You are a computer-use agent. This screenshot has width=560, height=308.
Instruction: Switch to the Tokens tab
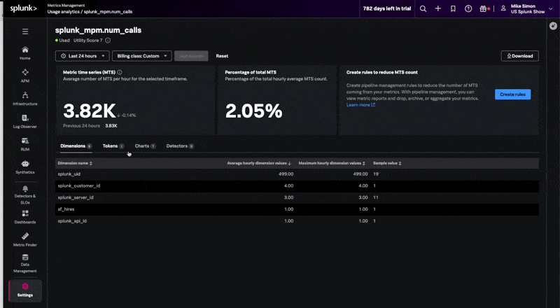113,146
